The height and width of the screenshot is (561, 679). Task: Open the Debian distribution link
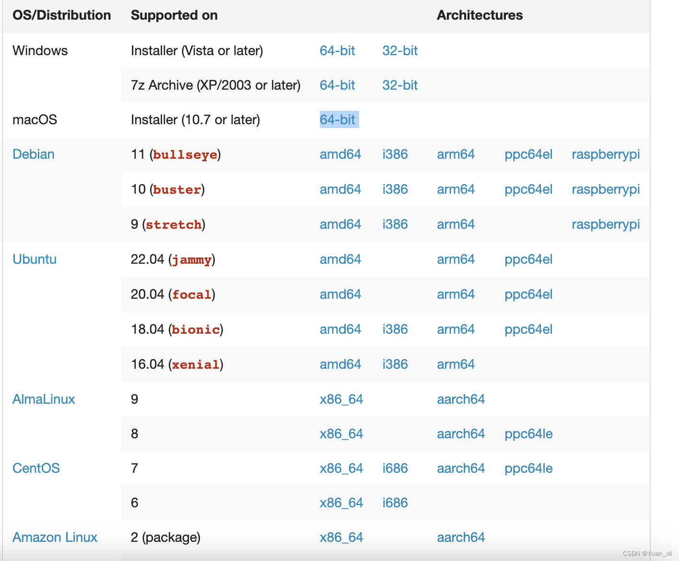[x=34, y=154]
